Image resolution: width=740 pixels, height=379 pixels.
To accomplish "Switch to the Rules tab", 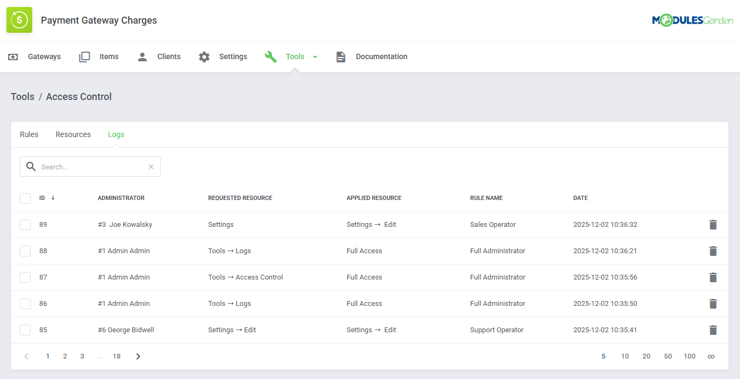I will click(29, 134).
